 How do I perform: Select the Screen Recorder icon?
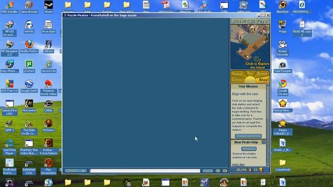coord(283,48)
